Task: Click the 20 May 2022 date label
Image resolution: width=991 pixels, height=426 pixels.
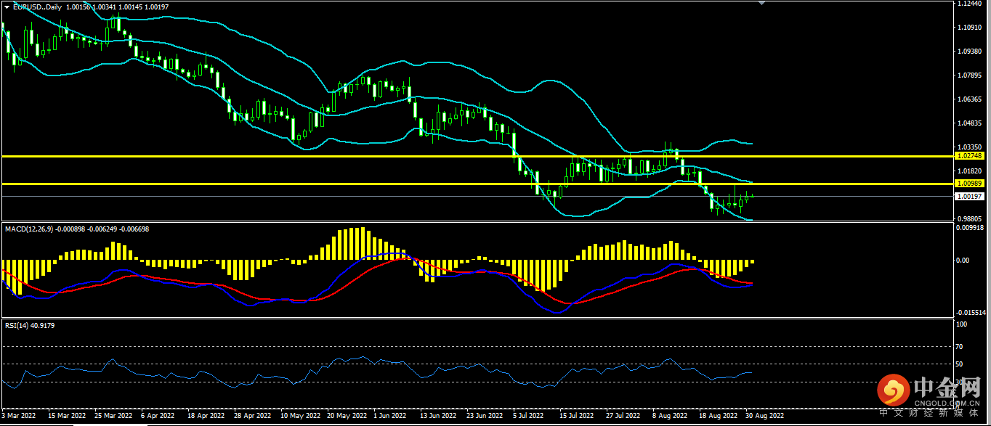Action: (x=346, y=416)
